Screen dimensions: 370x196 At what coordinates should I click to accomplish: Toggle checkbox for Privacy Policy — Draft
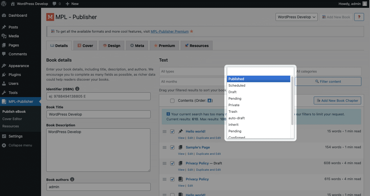172,163
